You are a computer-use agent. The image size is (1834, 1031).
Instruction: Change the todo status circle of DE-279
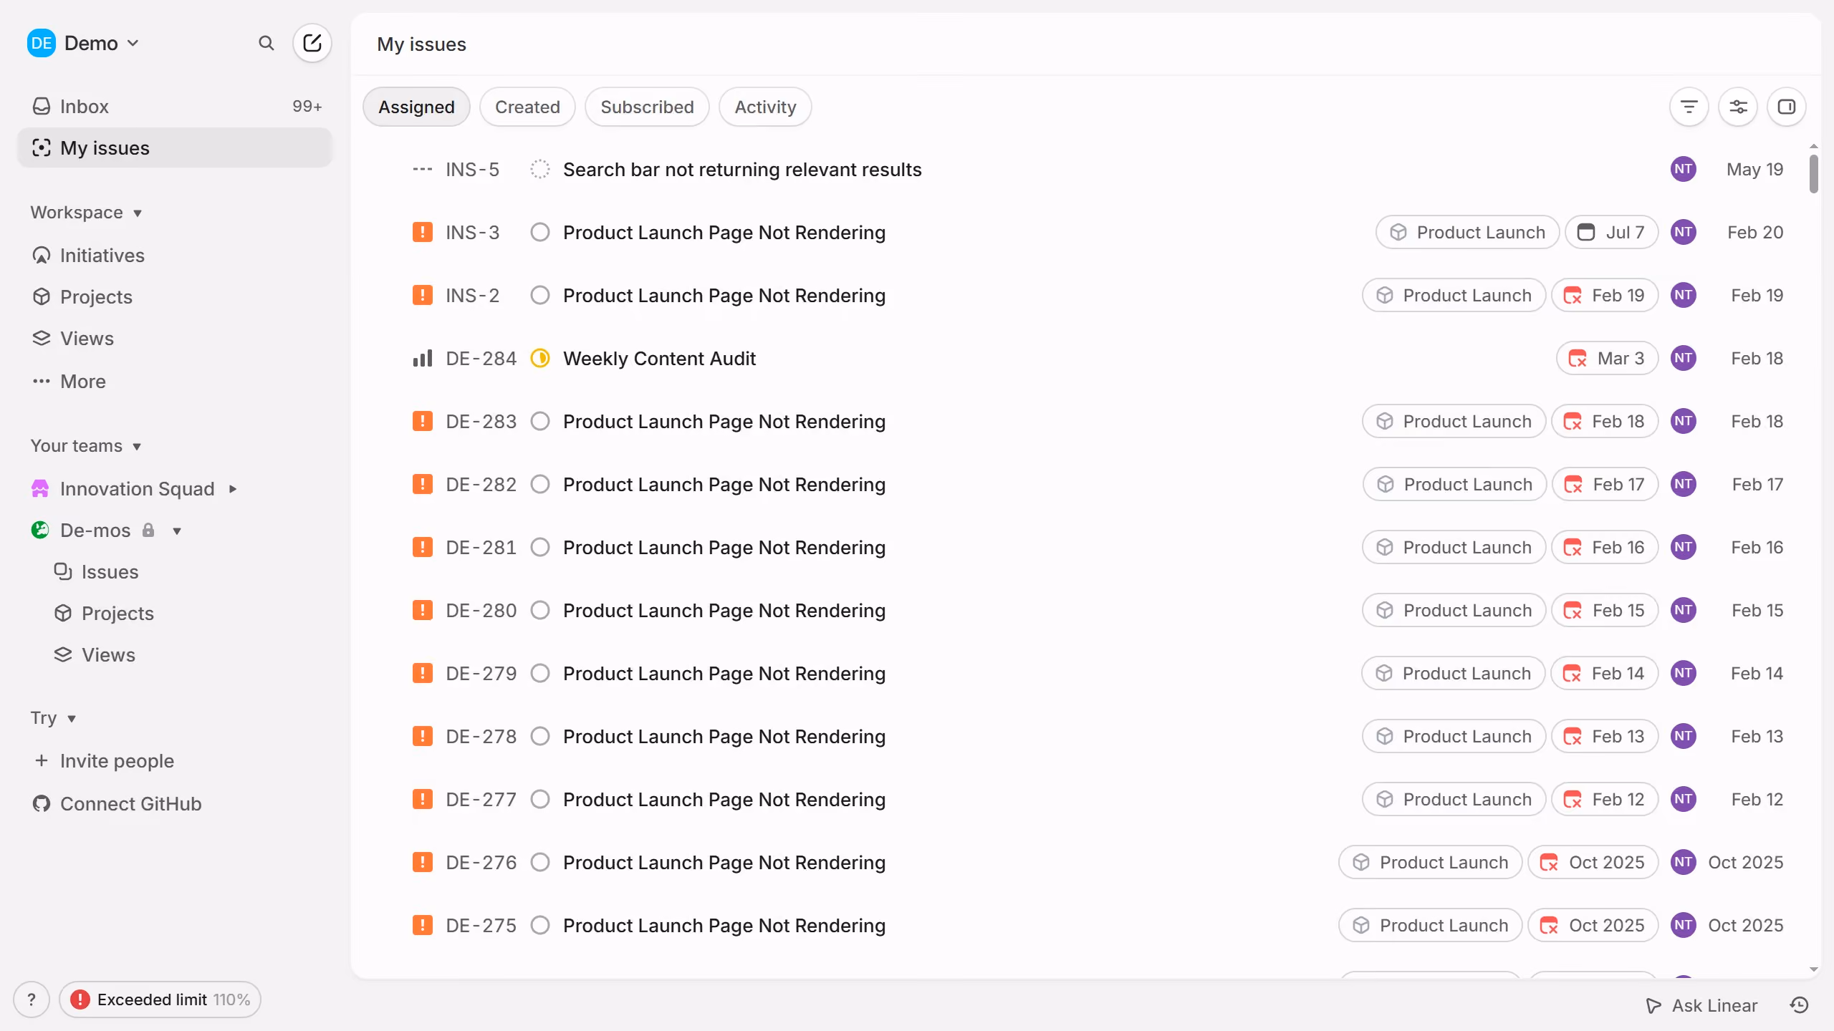click(x=540, y=673)
